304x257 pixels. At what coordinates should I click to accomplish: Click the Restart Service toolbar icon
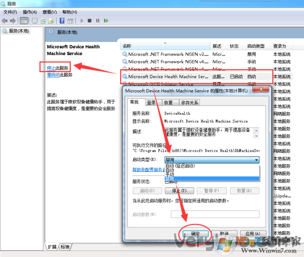tap(106, 21)
